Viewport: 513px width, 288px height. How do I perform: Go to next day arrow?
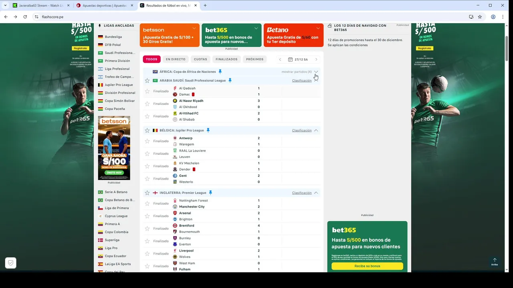coord(316,59)
